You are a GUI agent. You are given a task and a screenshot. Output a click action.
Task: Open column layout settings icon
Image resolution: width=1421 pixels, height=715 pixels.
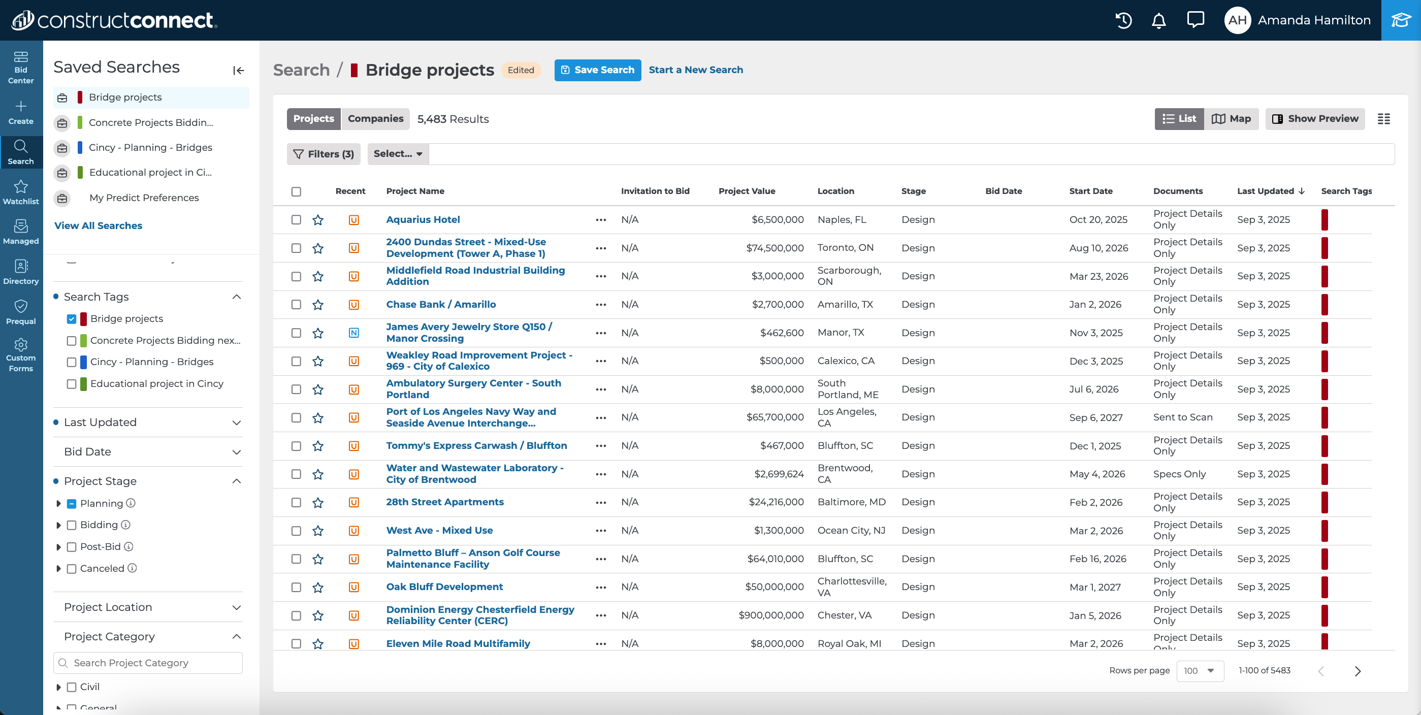[x=1383, y=119]
